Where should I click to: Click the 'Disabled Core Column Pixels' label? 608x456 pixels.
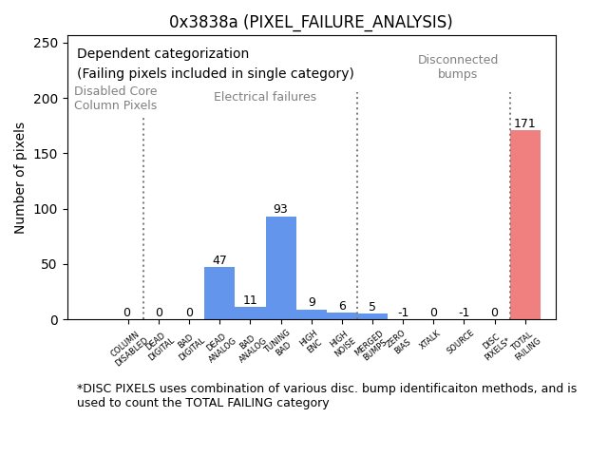pos(116,98)
